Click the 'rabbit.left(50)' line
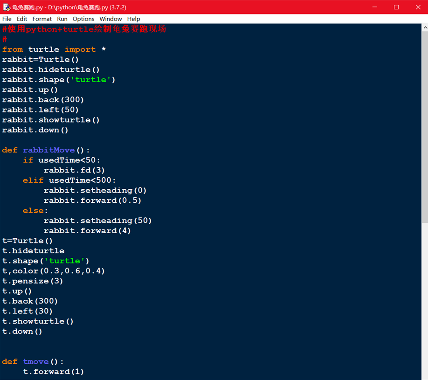The width and height of the screenshot is (428, 380). (41, 110)
